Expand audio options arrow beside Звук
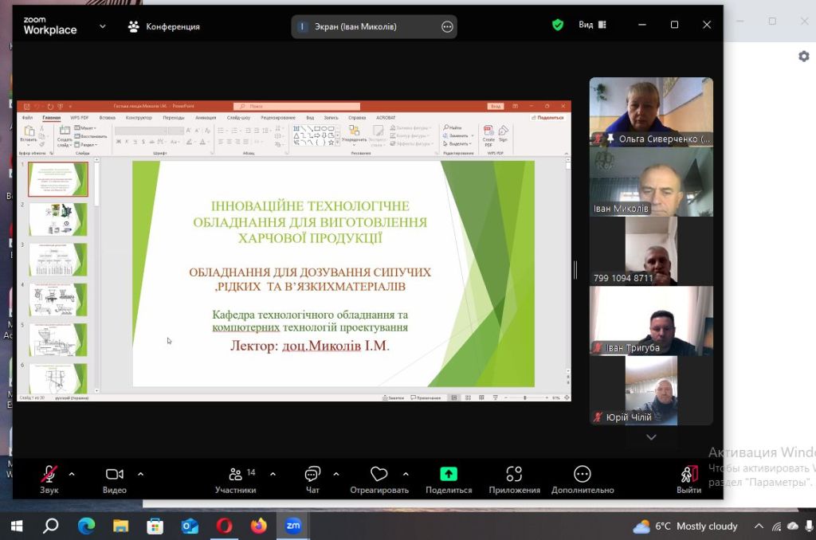 (x=72, y=474)
